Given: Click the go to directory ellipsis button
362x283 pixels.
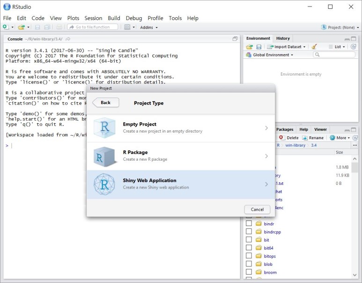Looking at the screenshot, I should pyautogui.click(x=355, y=145).
